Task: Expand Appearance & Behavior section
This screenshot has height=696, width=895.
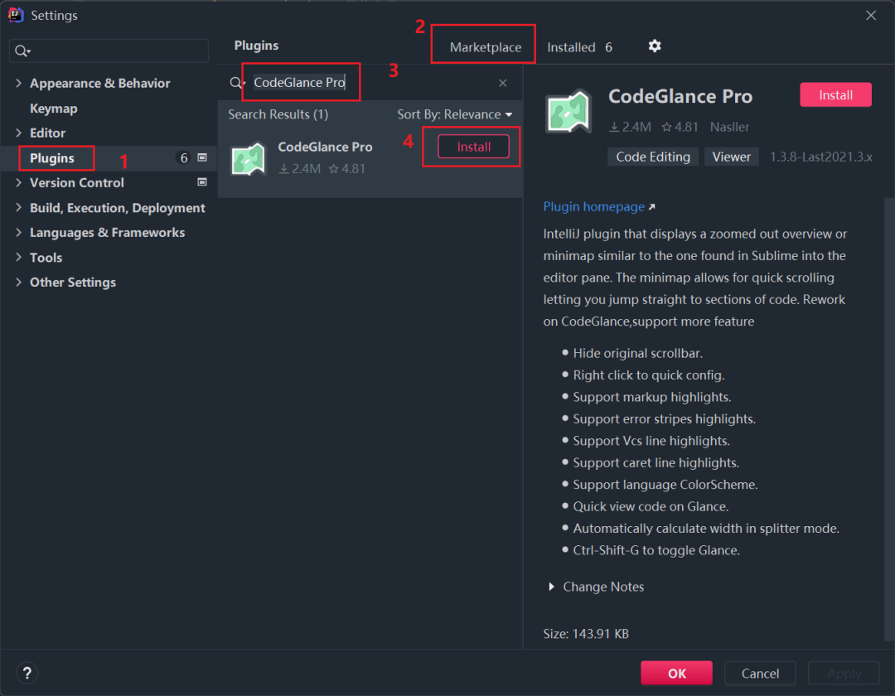Action: coord(19,84)
